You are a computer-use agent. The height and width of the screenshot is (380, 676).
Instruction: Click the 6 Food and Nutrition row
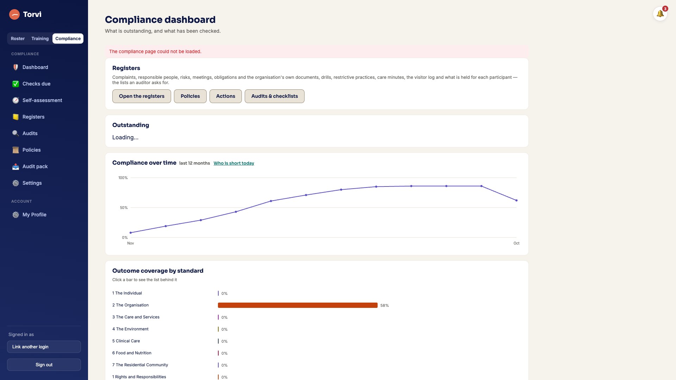pos(317,353)
